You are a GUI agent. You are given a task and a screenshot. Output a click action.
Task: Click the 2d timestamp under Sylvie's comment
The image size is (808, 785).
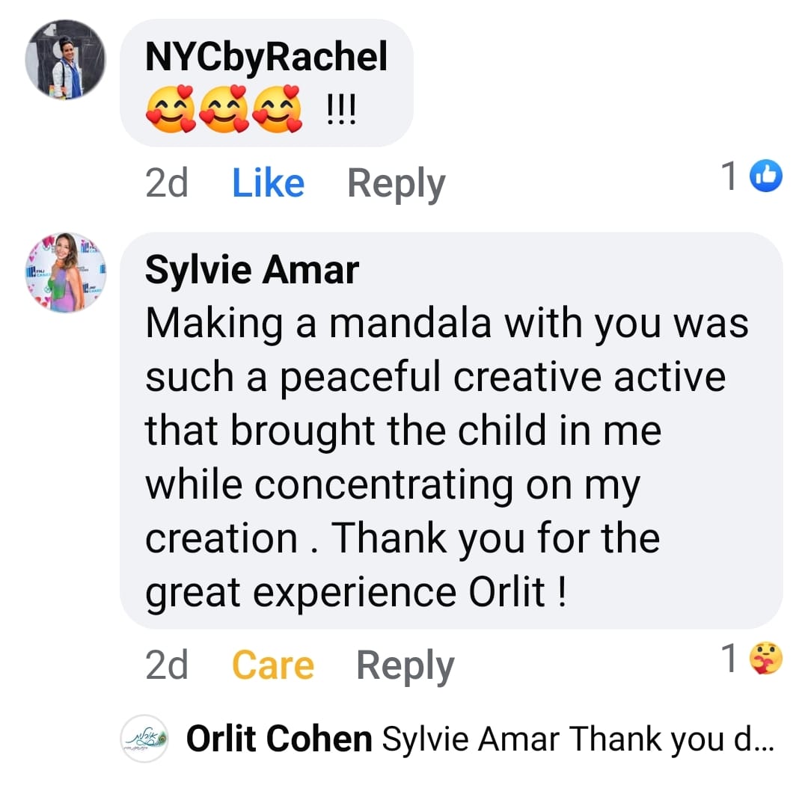click(166, 665)
